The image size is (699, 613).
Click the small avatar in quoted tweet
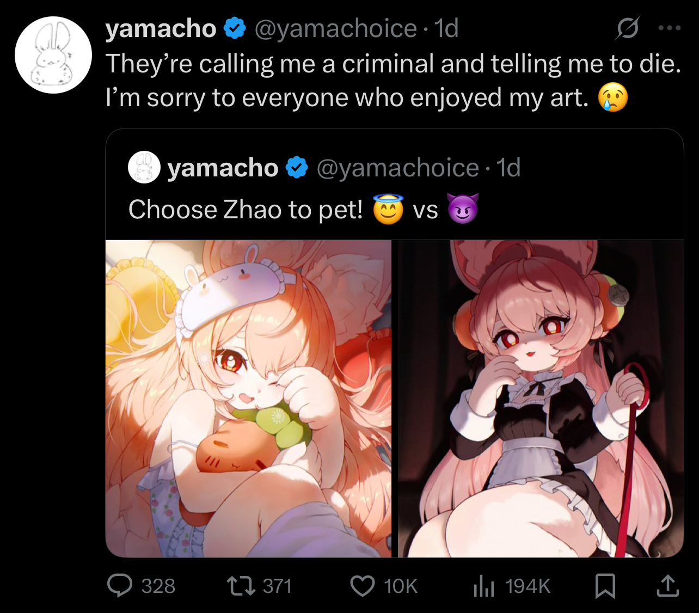point(144,168)
